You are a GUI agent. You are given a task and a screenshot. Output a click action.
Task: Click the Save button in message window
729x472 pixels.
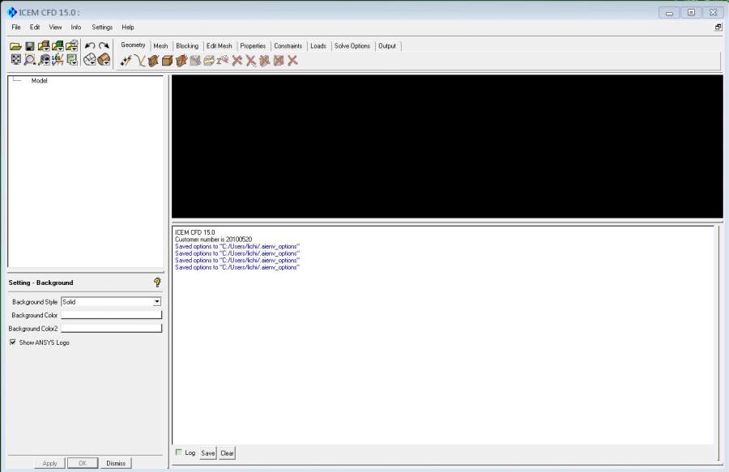tap(208, 453)
